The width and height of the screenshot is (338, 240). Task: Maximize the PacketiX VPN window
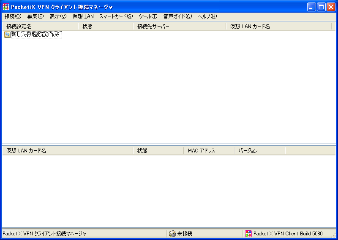coord(321,7)
